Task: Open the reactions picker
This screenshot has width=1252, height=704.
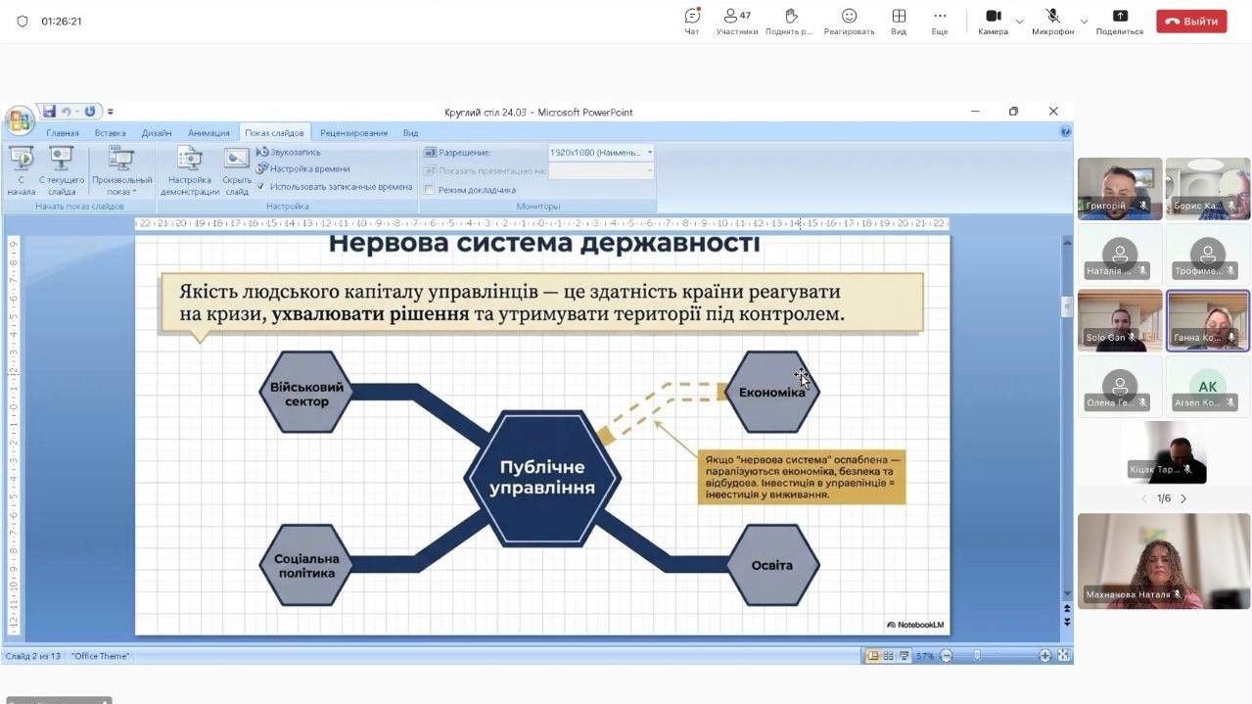Action: (x=849, y=21)
